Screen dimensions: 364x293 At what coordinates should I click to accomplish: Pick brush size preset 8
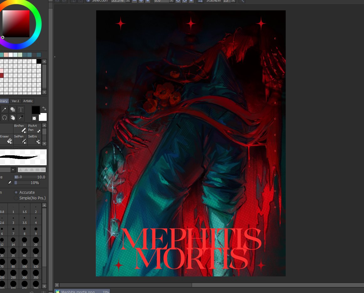point(24,231)
